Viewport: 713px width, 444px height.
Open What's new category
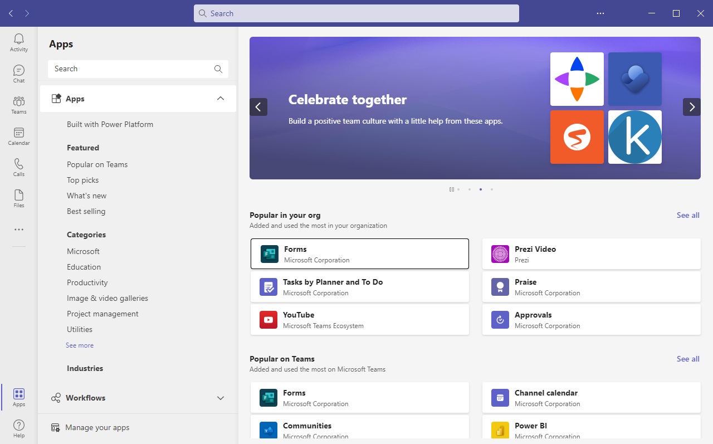[87, 196]
